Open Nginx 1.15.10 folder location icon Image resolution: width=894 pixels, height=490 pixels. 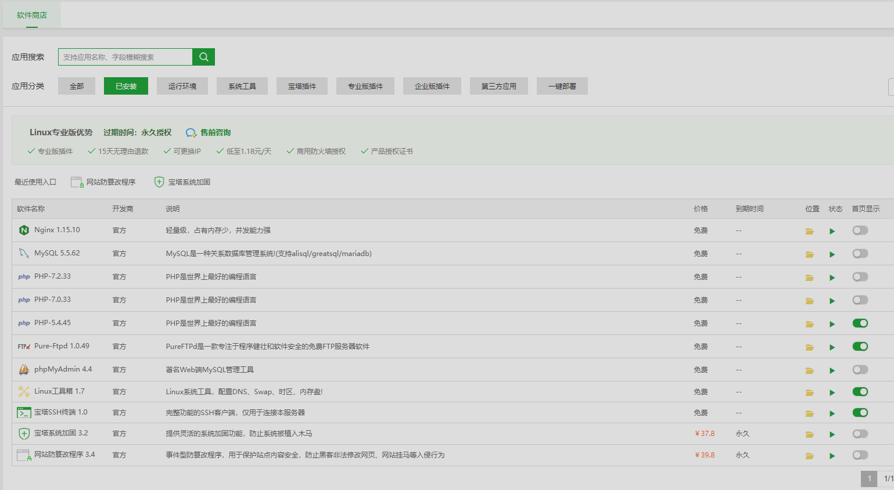(x=810, y=231)
